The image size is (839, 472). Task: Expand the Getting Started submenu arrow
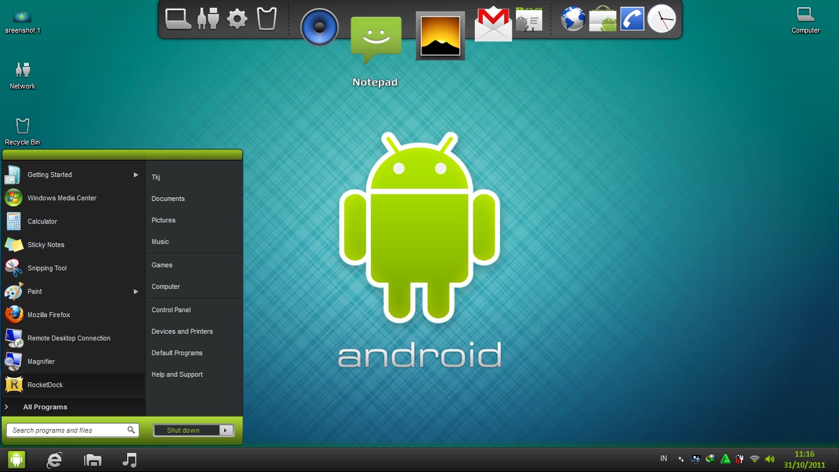click(136, 175)
